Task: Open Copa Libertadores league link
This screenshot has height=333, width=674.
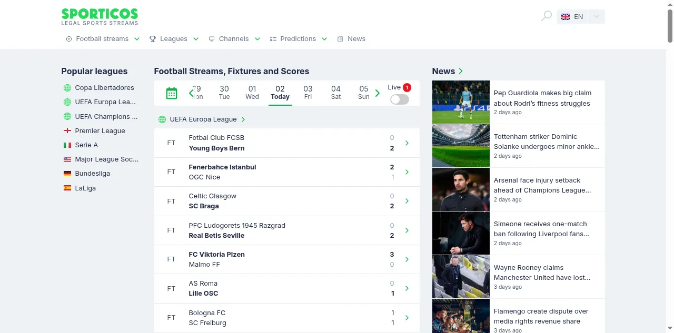Action: [104, 88]
